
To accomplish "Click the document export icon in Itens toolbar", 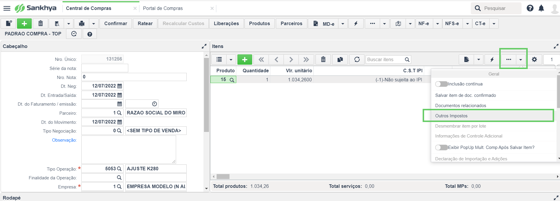I will click(466, 59).
